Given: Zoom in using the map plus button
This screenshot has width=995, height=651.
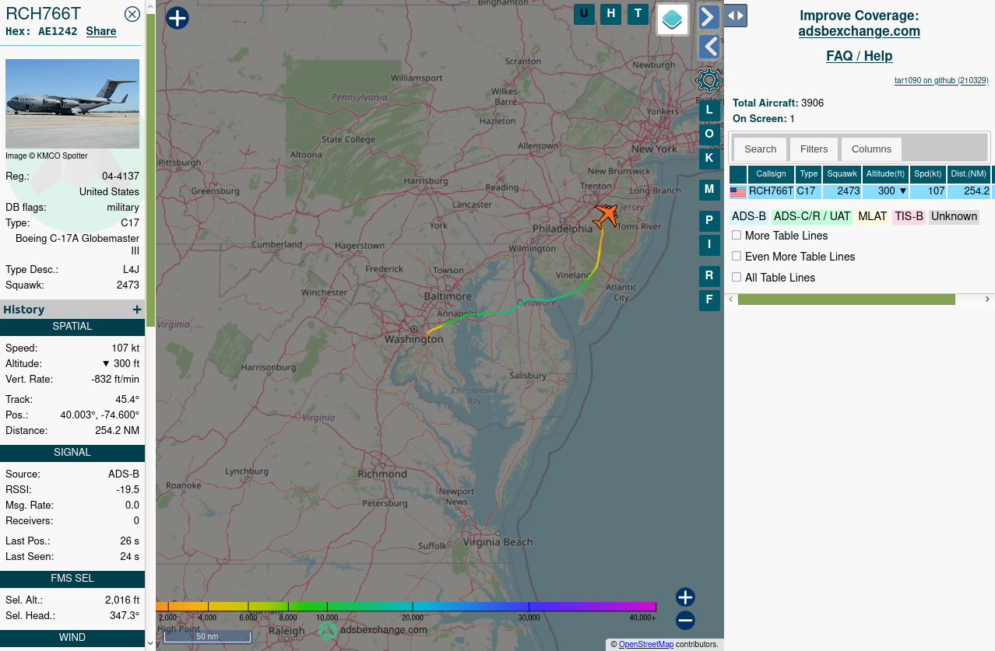Looking at the screenshot, I should tap(685, 597).
